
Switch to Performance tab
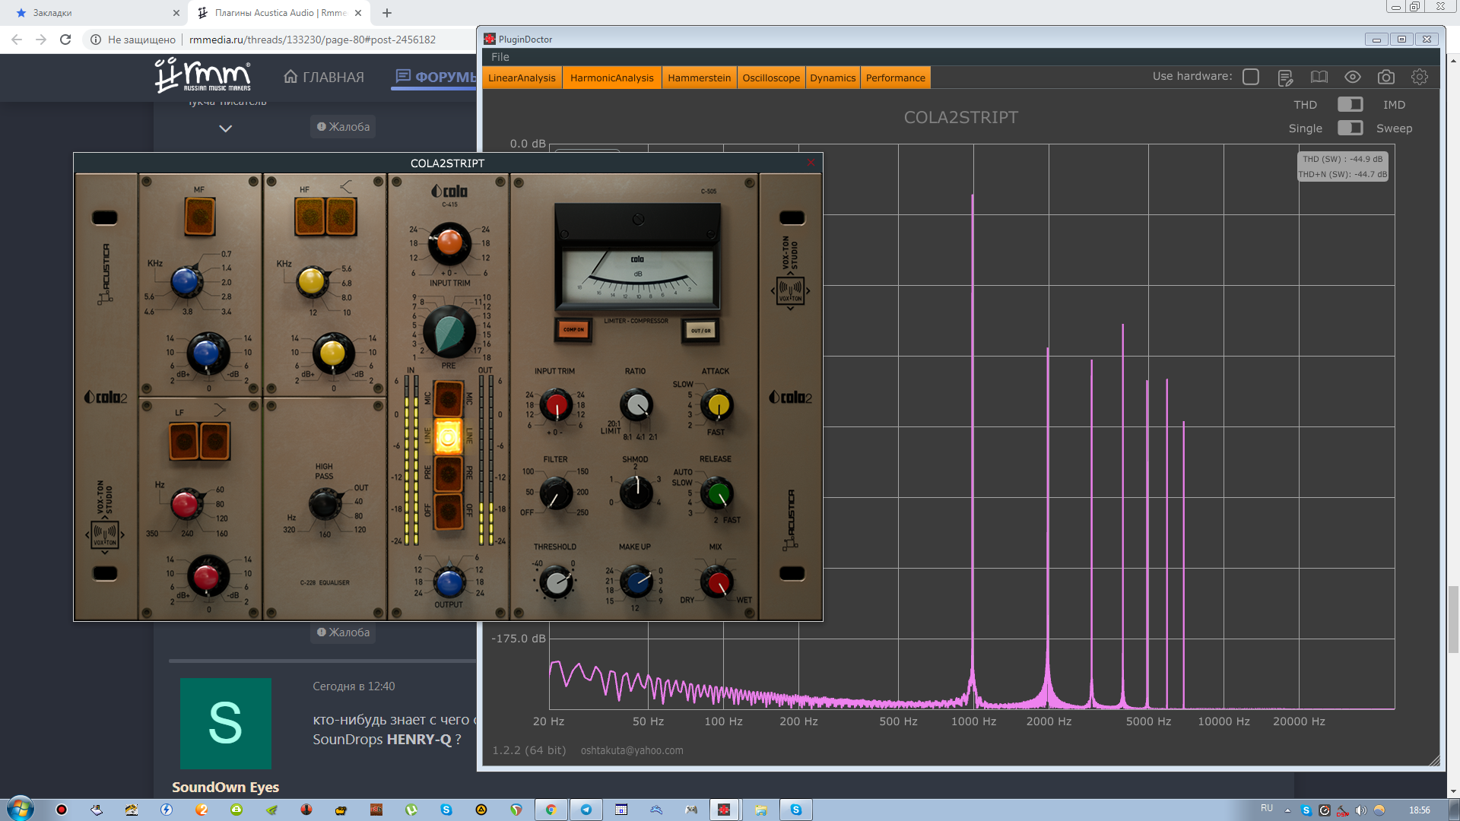[x=895, y=78]
